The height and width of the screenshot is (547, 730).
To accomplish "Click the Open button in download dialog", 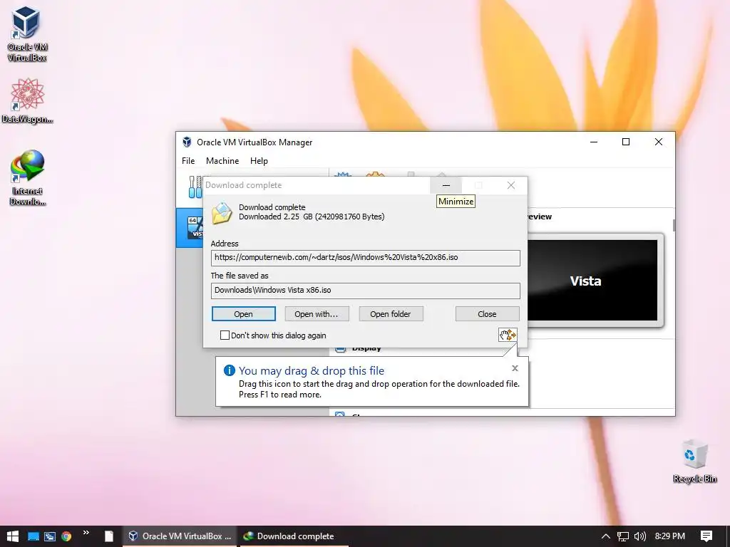I will pos(244,314).
